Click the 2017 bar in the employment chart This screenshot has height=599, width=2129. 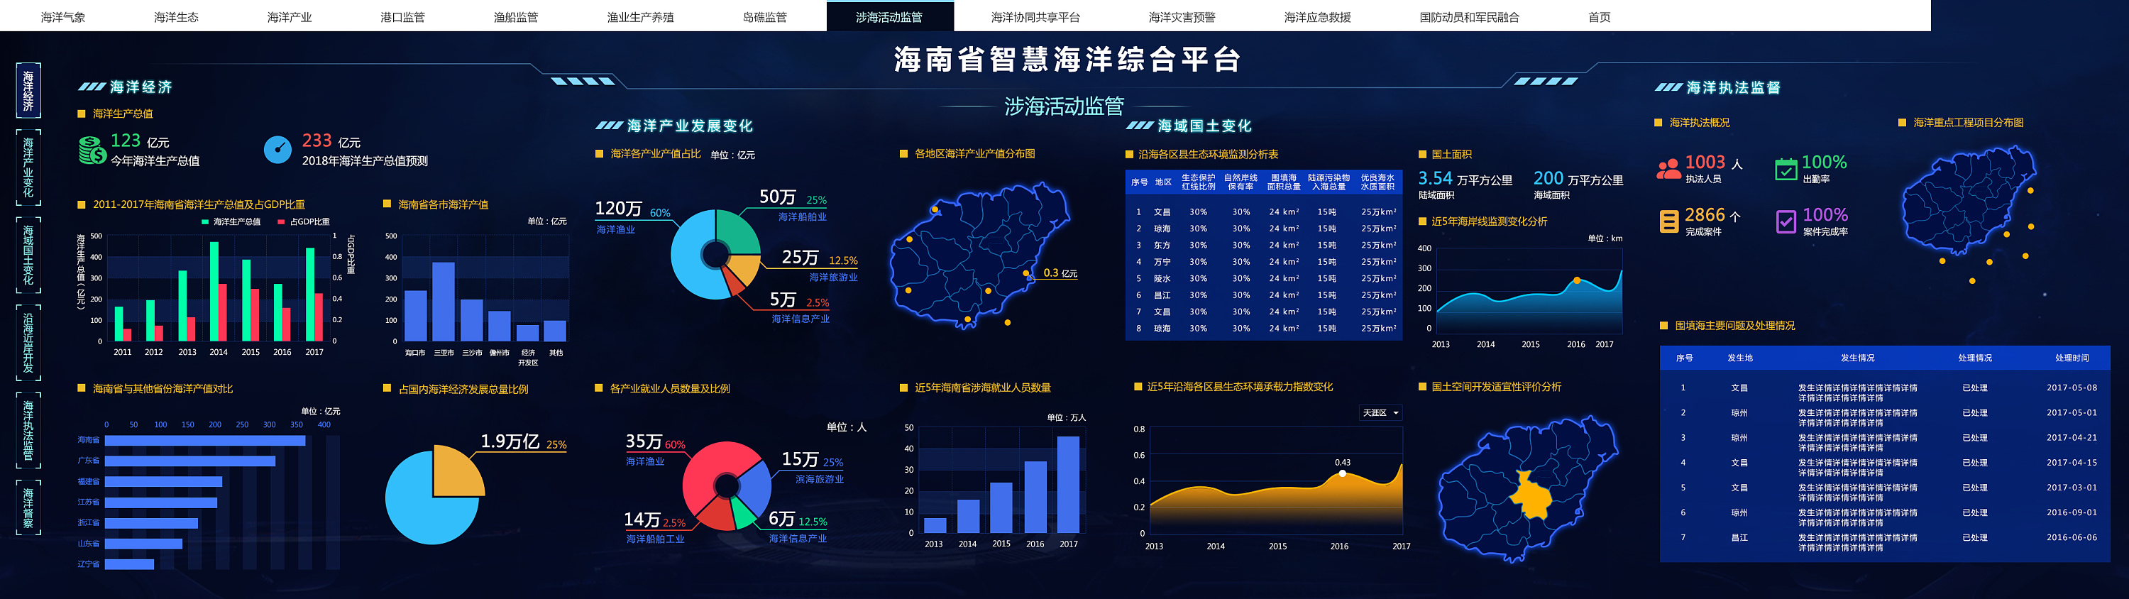1068,485
